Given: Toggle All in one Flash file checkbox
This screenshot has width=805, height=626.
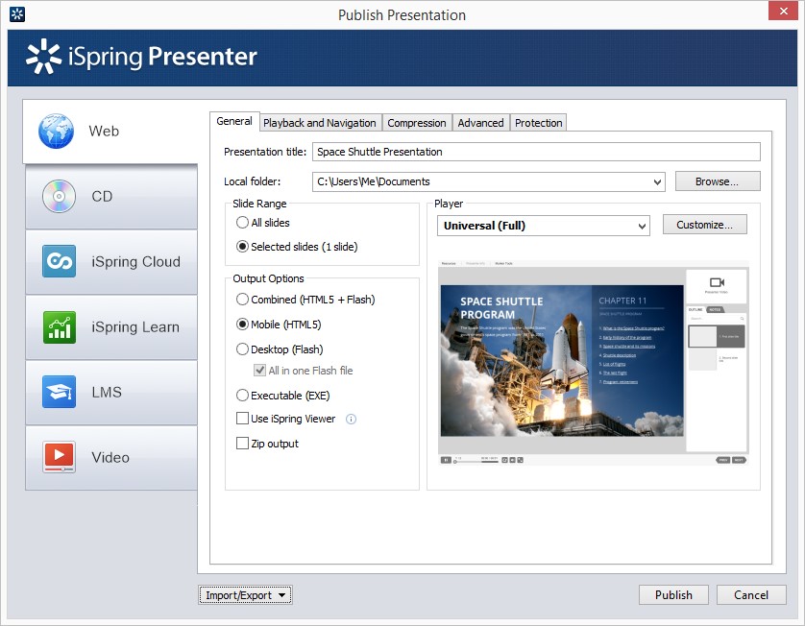Looking at the screenshot, I should (260, 370).
